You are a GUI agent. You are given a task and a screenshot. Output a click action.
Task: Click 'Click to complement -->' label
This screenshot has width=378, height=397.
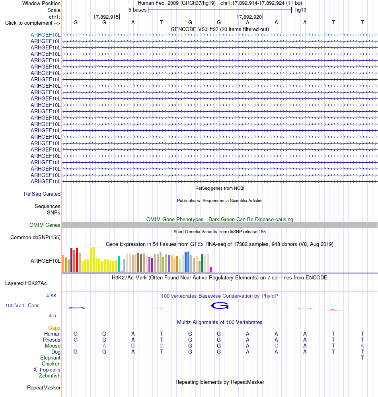coord(33,23)
